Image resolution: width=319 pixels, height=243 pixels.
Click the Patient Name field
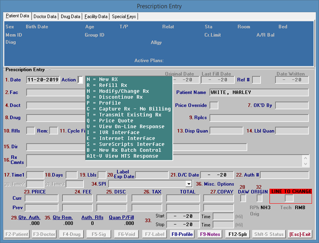(x=258, y=93)
